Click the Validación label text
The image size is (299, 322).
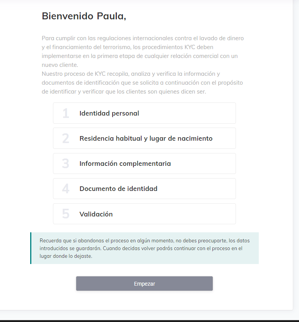pos(96,214)
